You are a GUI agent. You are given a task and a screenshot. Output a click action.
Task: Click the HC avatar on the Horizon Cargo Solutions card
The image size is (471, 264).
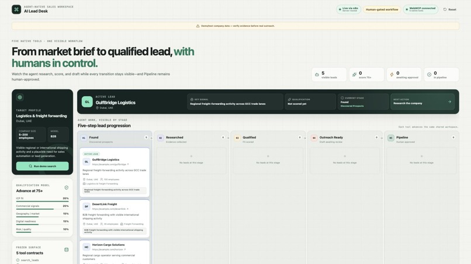point(86,247)
